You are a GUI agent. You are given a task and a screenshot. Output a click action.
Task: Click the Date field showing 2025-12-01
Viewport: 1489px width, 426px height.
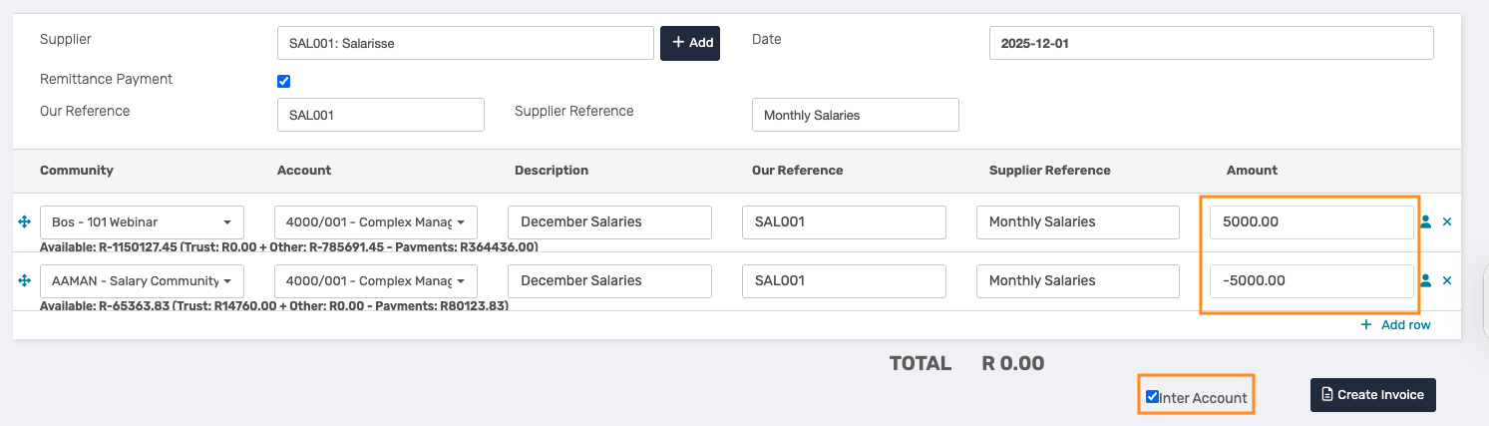[1211, 44]
